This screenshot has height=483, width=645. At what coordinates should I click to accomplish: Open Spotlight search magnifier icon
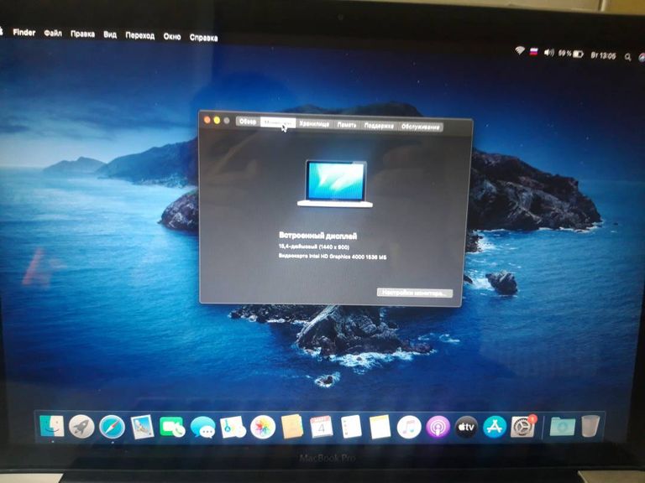[627, 57]
